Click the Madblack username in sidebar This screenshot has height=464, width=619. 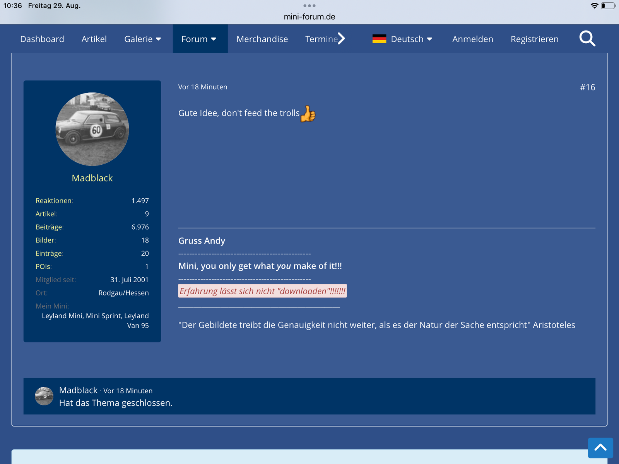coord(92,178)
